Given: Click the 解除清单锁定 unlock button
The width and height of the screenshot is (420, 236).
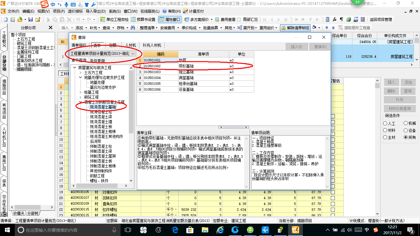Looking at the screenshot, I should point(295,28).
